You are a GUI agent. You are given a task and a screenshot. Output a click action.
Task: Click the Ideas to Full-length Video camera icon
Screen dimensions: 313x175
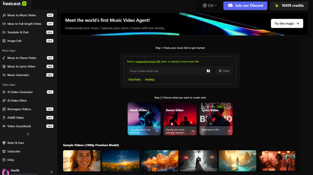pyautogui.click(x=4, y=24)
